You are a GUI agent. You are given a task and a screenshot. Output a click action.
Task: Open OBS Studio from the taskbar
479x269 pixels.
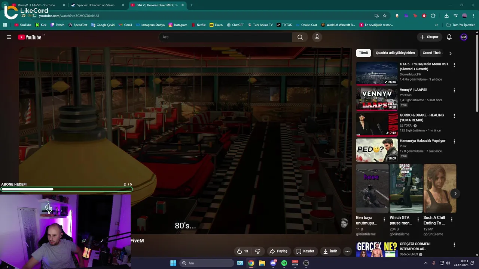tap(306, 263)
